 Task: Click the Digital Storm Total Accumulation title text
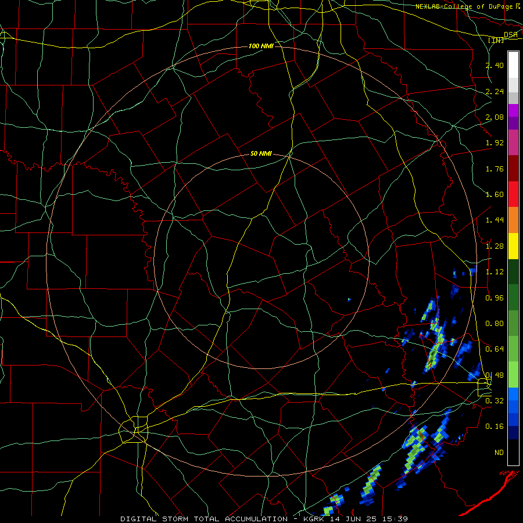pos(204,519)
